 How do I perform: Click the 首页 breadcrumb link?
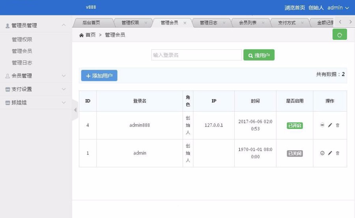[90, 35]
